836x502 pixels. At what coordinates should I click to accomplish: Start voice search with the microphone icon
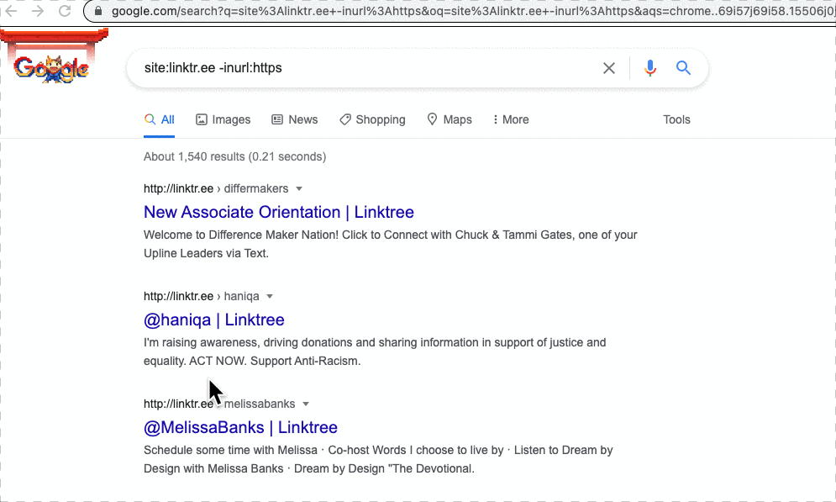650,68
